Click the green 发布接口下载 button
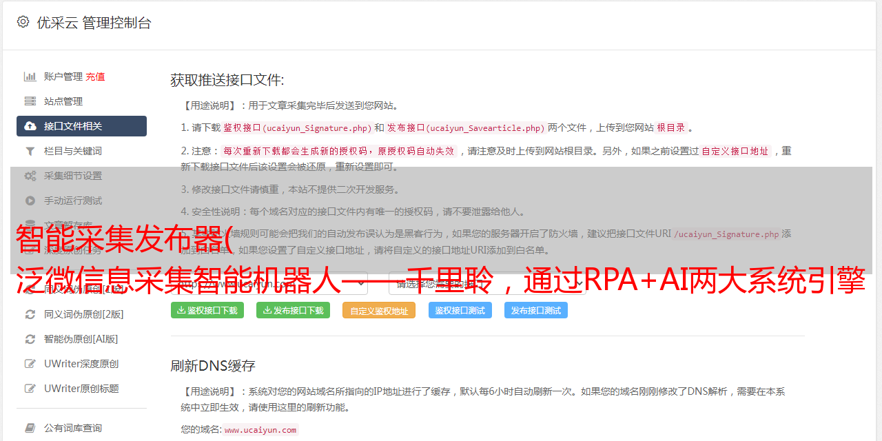This screenshot has width=882, height=441. tap(294, 310)
